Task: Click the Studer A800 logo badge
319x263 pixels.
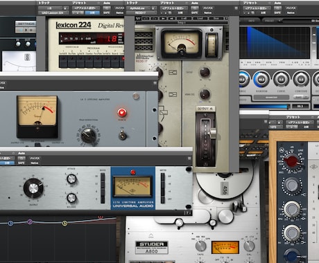Action: pyautogui.click(x=151, y=248)
